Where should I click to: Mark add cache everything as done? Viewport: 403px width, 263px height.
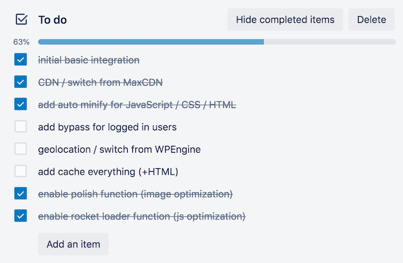coord(21,171)
